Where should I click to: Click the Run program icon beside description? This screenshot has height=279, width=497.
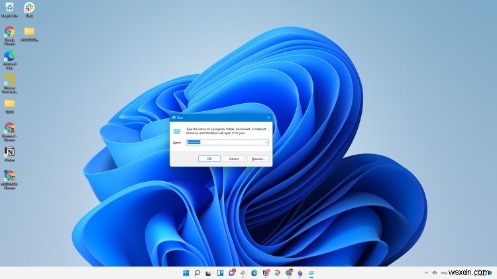177,131
